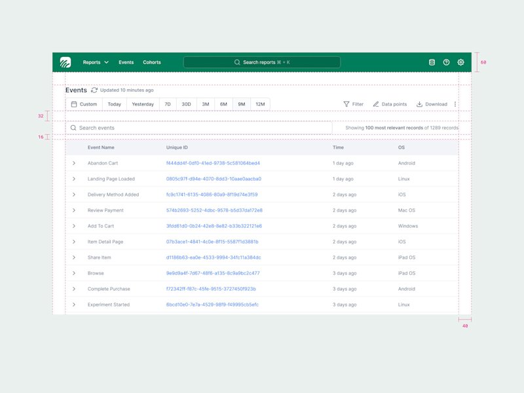Click the Download button

click(432, 104)
